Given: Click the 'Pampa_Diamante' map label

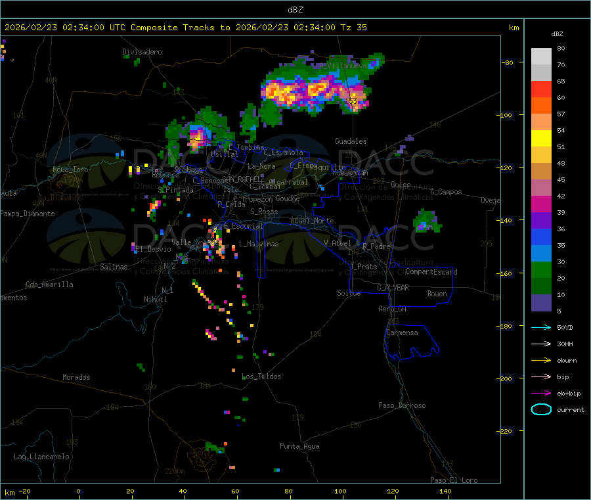Looking at the screenshot, I should pyautogui.click(x=28, y=214).
